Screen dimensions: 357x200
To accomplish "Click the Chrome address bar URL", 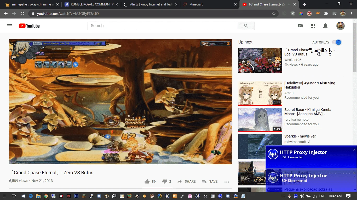I will pos(68,14).
